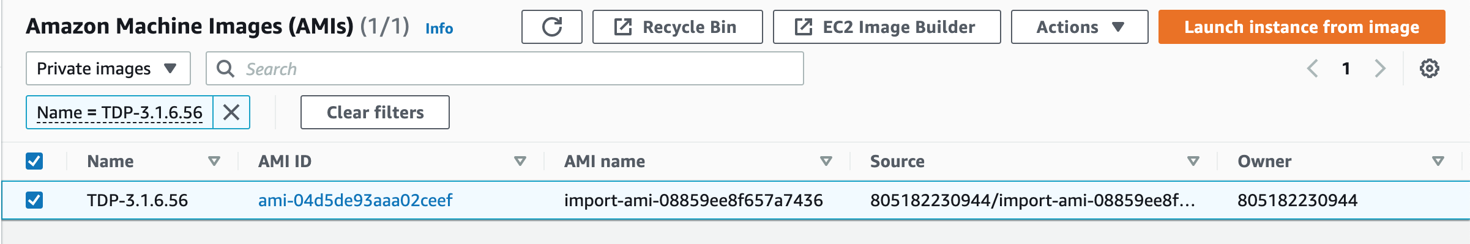Image resolution: width=1470 pixels, height=244 pixels.
Task: Expand the Actions dropdown menu
Action: pyautogui.click(x=1080, y=27)
